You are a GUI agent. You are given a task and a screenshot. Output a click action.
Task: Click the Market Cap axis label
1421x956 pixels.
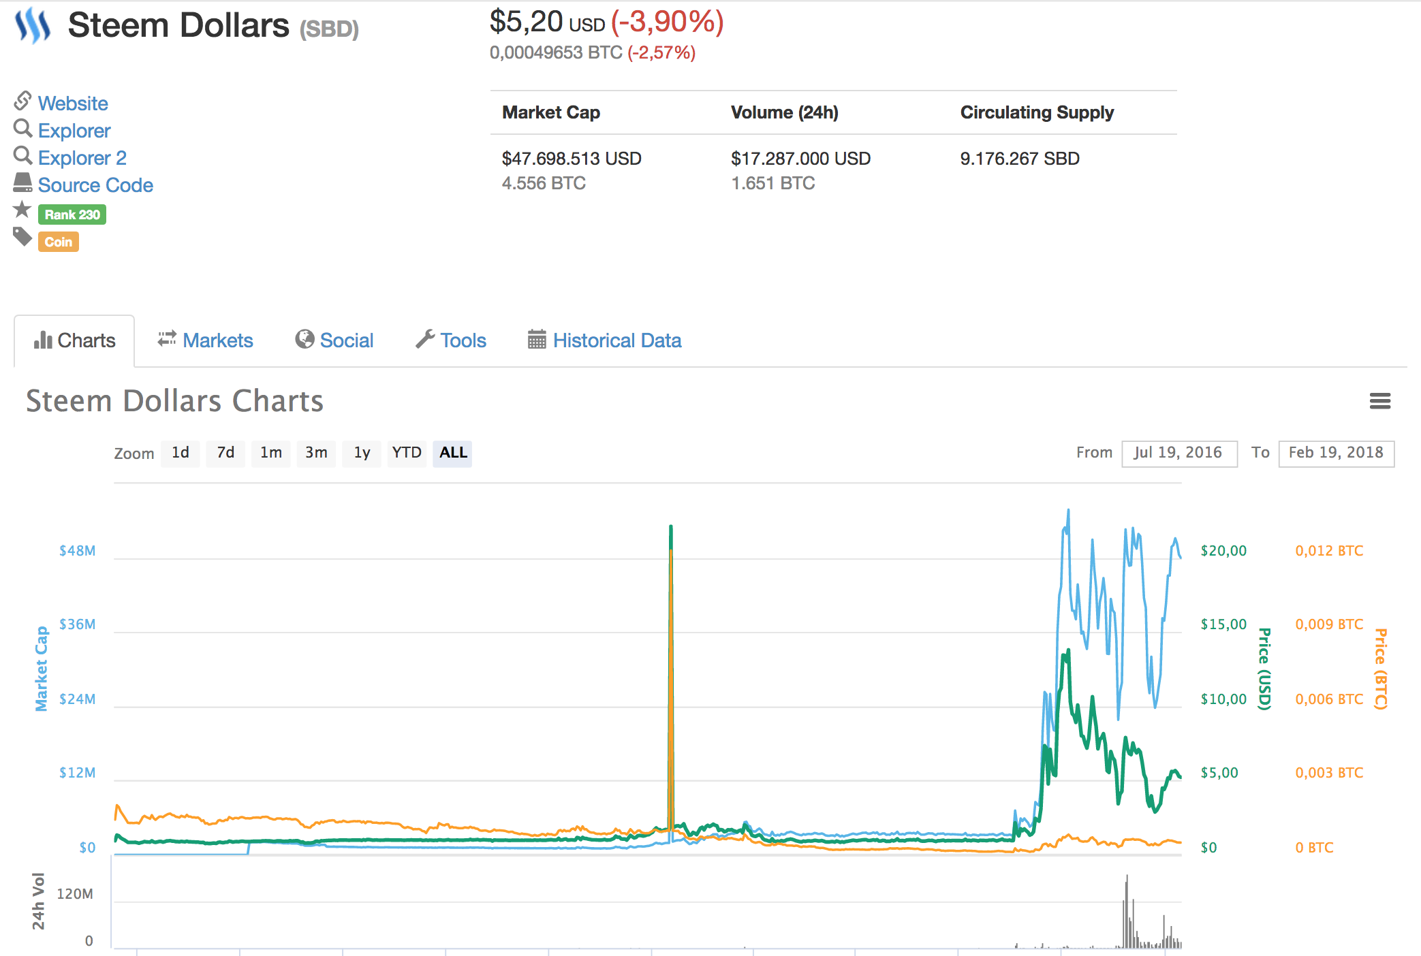[42, 669]
